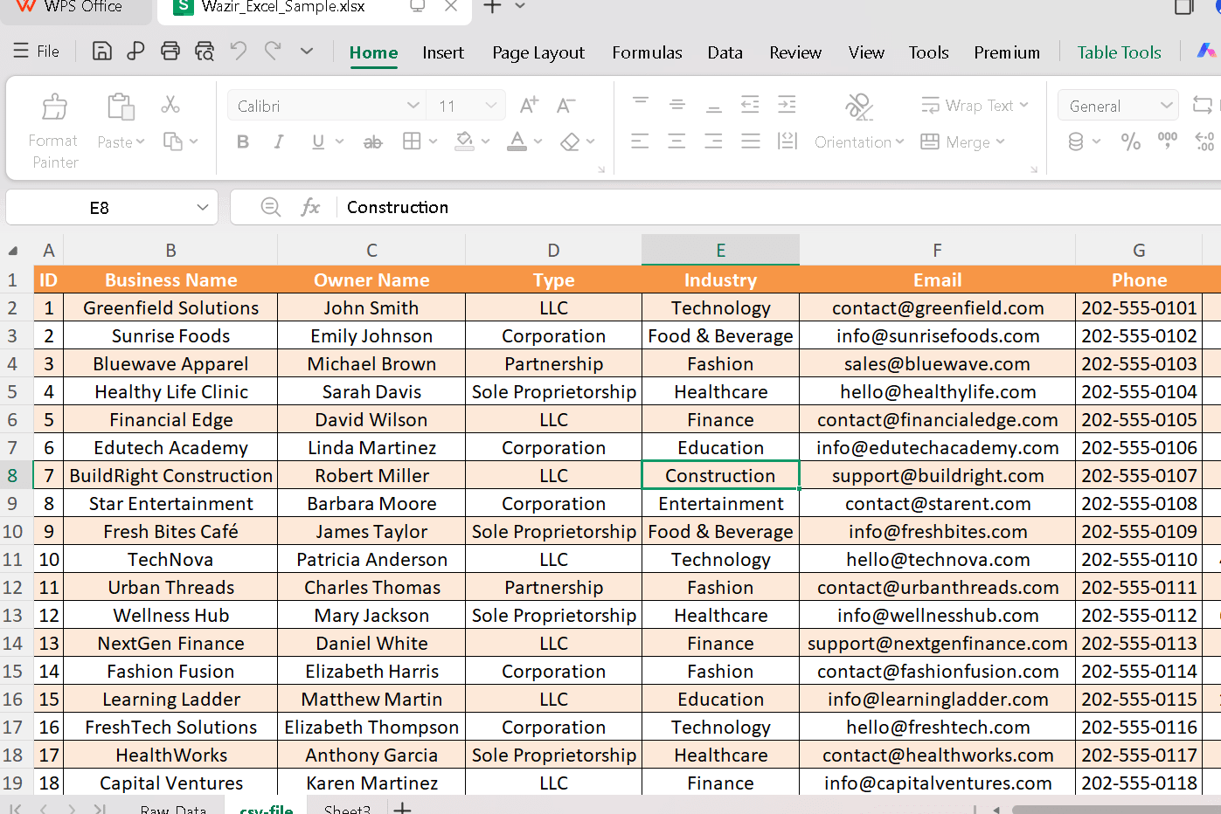Toggle Italic formatting
Viewport: 1221px width, 814px height.
click(x=279, y=141)
